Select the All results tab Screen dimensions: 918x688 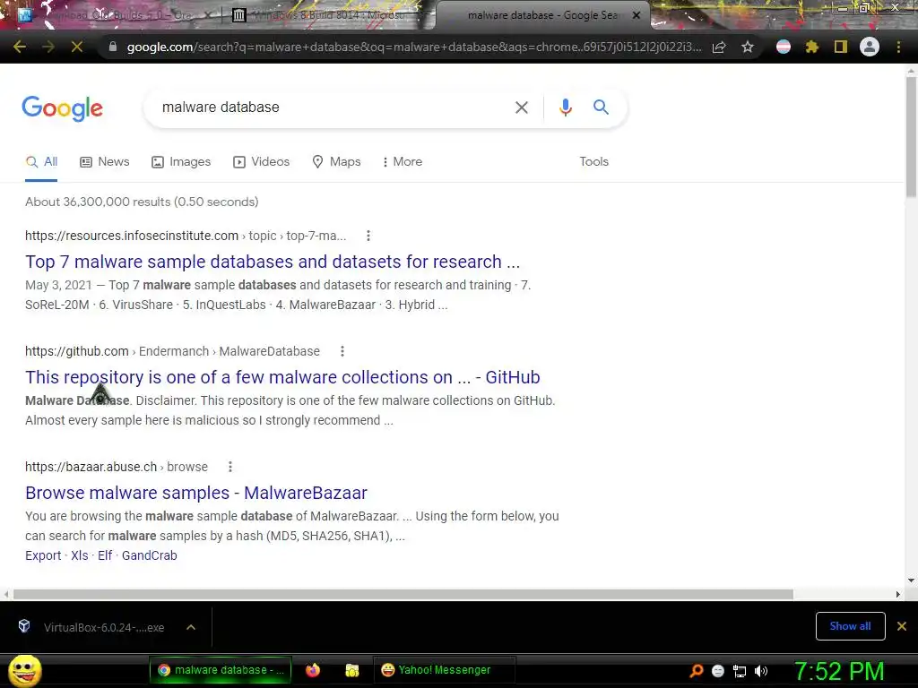coord(41,162)
